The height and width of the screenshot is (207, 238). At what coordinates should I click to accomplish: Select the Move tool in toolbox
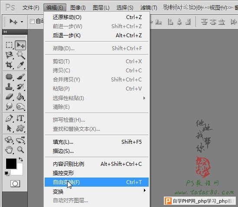pyautogui.click(x=20, y=45)
